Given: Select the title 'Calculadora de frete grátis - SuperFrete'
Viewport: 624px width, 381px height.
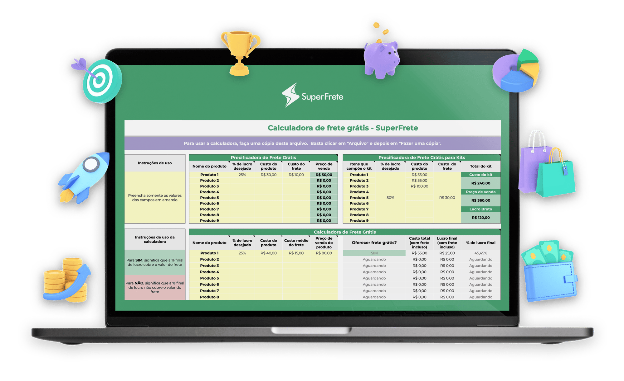Looking at the screenshot, I should tap(343, 128).
